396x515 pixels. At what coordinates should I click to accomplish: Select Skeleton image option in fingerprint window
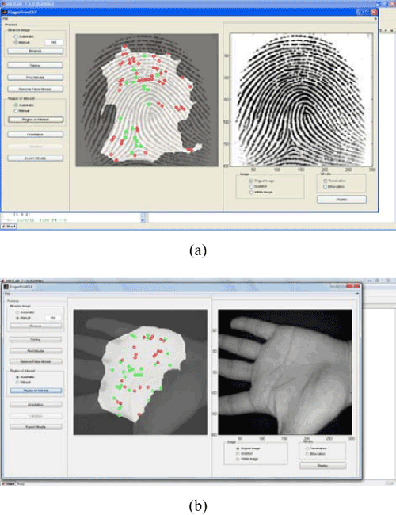(251, 186)
